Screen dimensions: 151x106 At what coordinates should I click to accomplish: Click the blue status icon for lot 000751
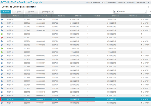[x=2, y=41]
